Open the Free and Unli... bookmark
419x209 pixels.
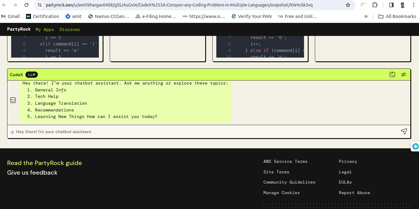pos(297,16)
